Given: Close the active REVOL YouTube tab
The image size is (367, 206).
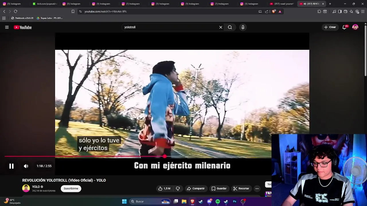Looking at the screenshot, I should point(323,4).
